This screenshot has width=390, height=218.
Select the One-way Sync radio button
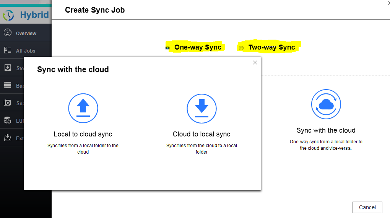point(167,48)
